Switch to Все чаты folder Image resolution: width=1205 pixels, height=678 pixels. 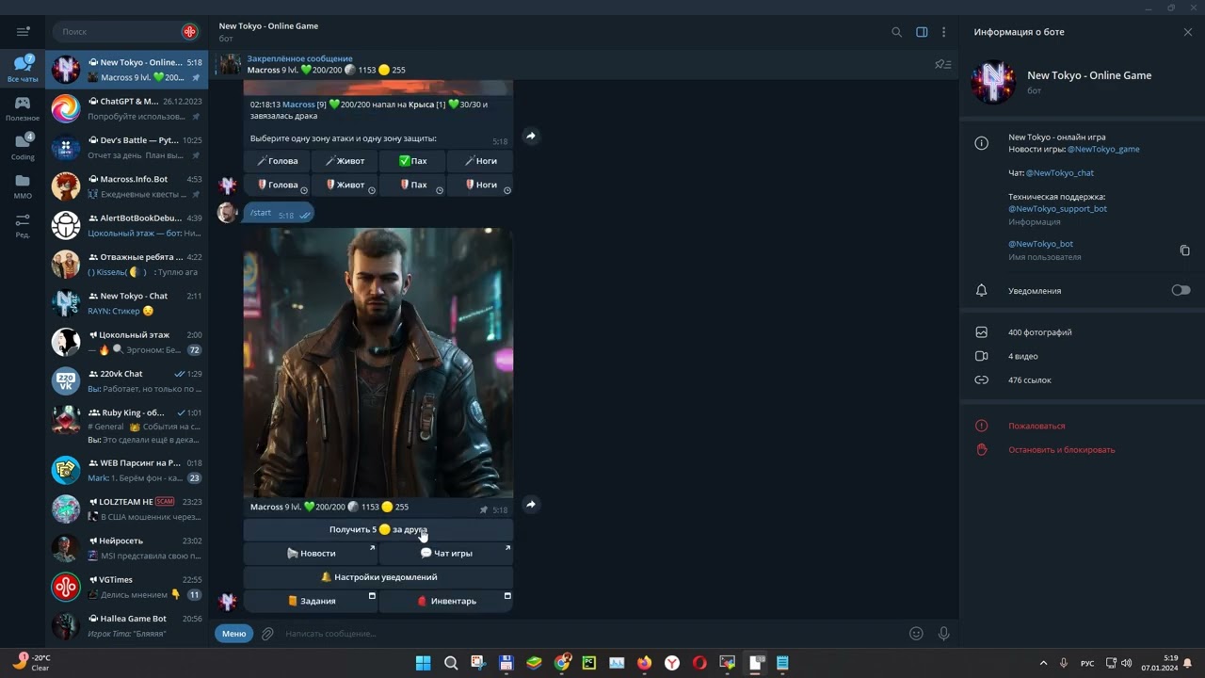23,69
